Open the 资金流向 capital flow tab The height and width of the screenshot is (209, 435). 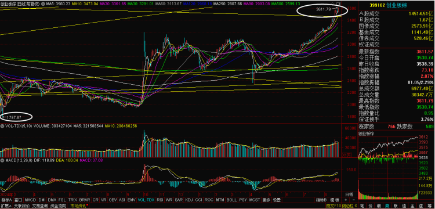(x=58, y=206)
